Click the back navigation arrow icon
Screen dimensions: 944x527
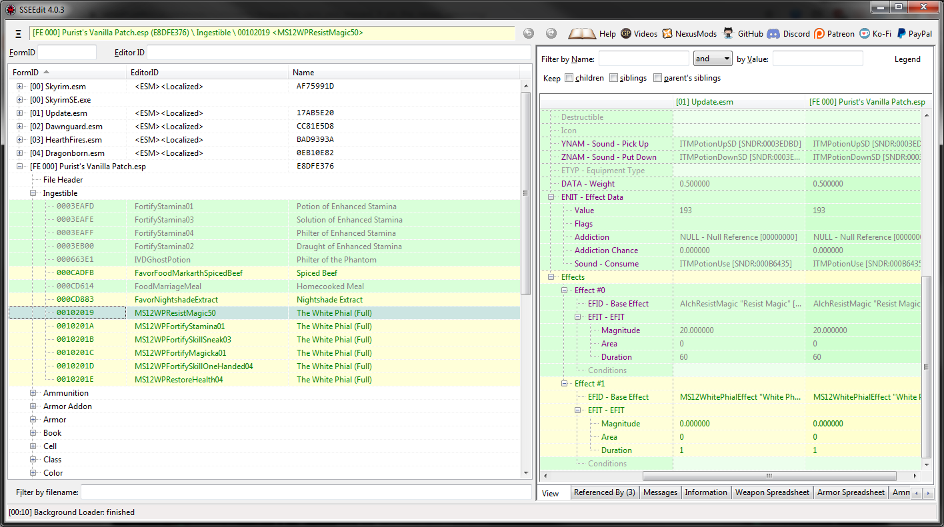pyautogui.click(x=528, y=33)
